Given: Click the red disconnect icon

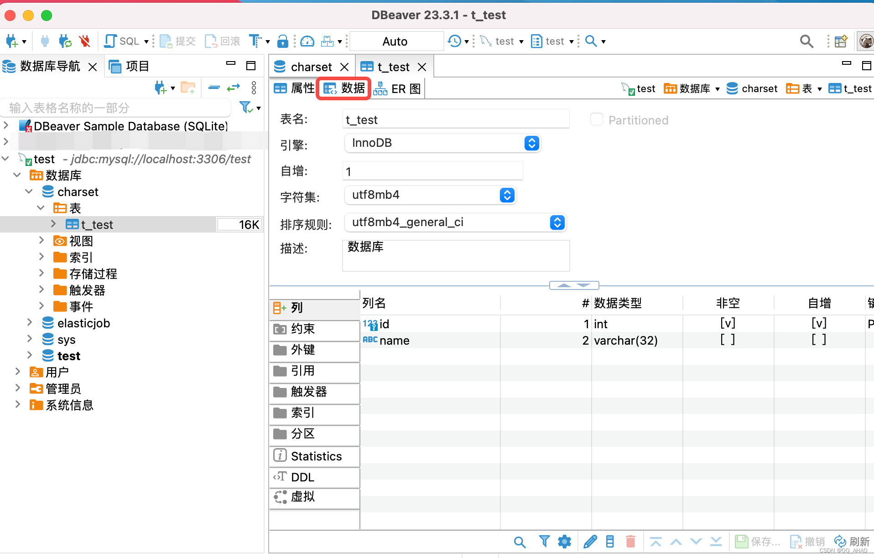Looking at the screenshot, I should point(84,41).
